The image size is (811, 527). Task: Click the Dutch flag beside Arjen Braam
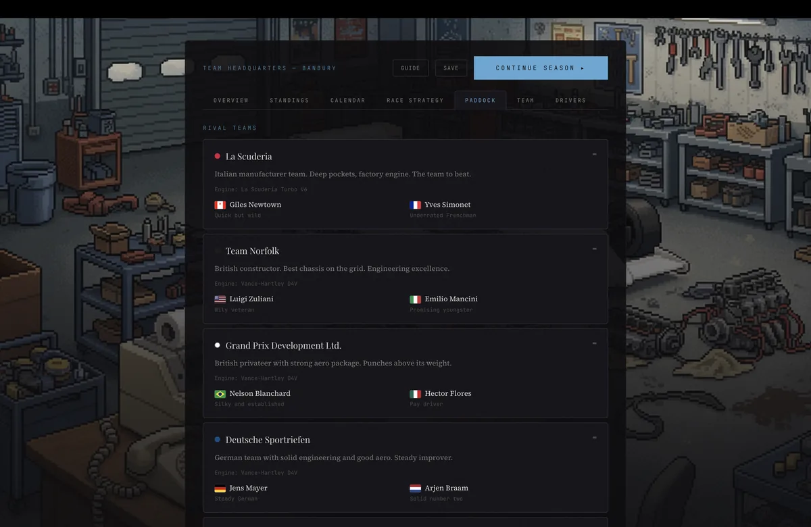pyautogui.click(x=415, y=488)
